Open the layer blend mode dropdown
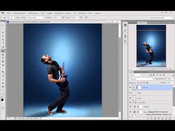The height and width of the screenshot is (131, 175). click(x=141, y=79)
